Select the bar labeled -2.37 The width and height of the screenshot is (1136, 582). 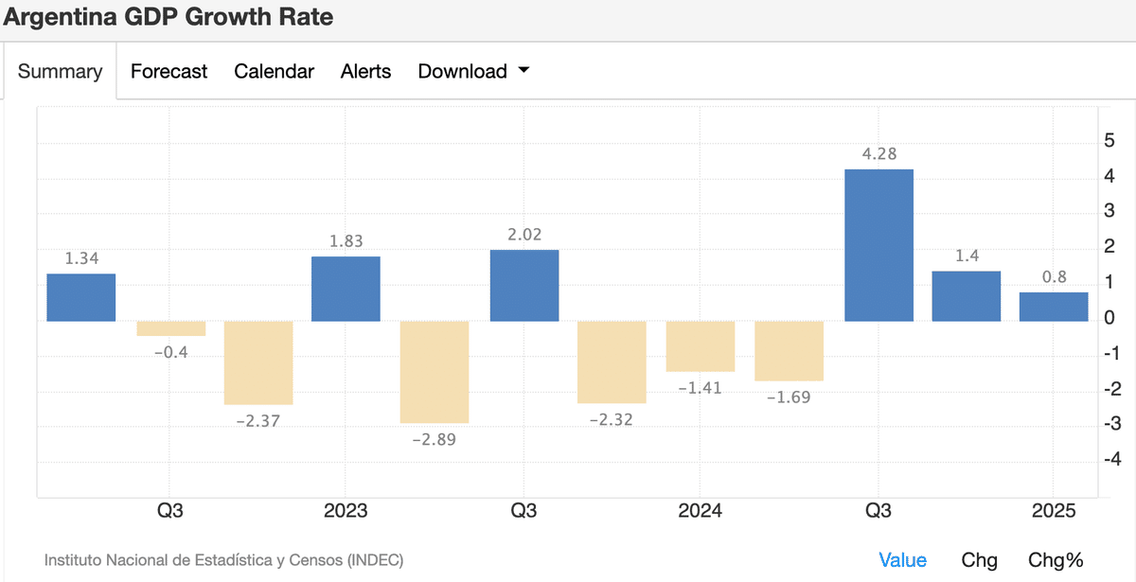tap(258, 362)
